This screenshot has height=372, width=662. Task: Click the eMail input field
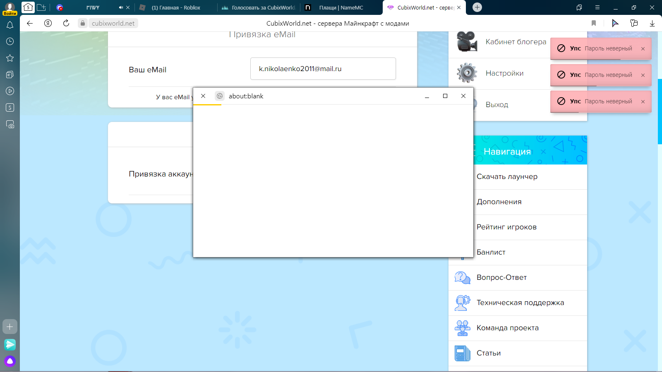pyautogui.click(x=323, y=69)
